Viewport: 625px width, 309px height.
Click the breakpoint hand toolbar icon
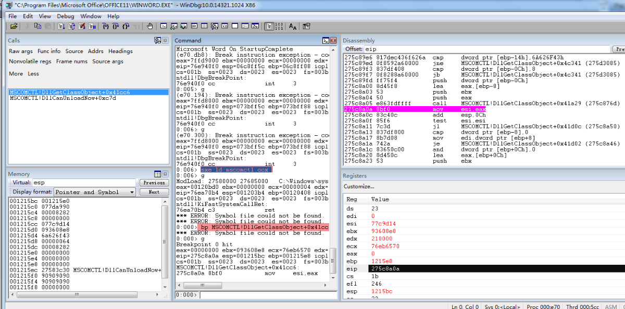click(149, 26)
